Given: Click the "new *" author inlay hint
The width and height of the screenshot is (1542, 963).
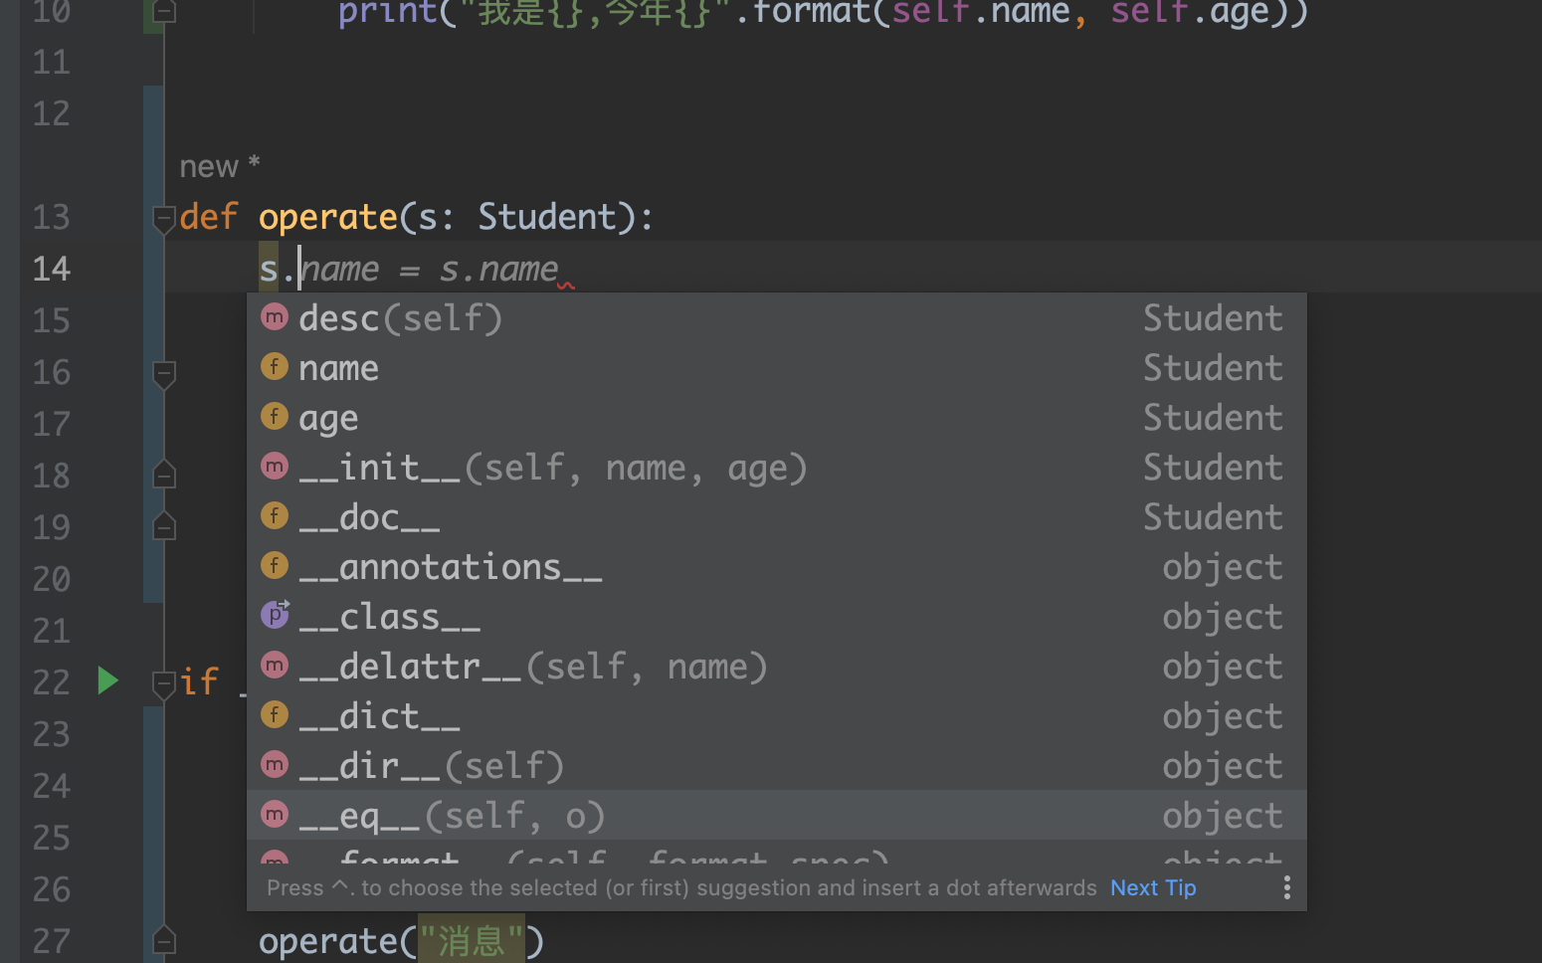Looking at the screenshot, I should 219,166.
